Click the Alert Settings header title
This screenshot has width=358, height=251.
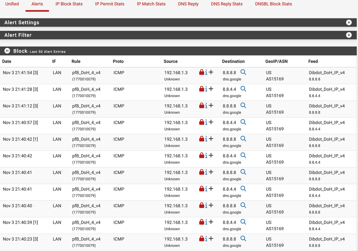point(22,23)
